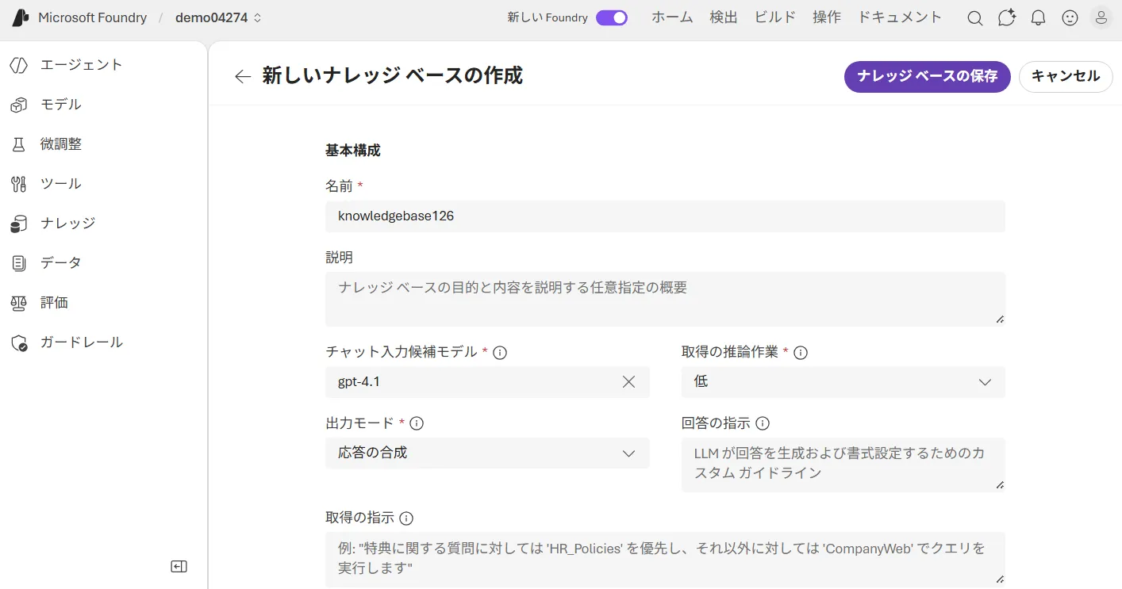This screenshot has width=1122, height=589.
Task: Click the Microsoft Foundry logo icon
Action: [x=21, y=17]
